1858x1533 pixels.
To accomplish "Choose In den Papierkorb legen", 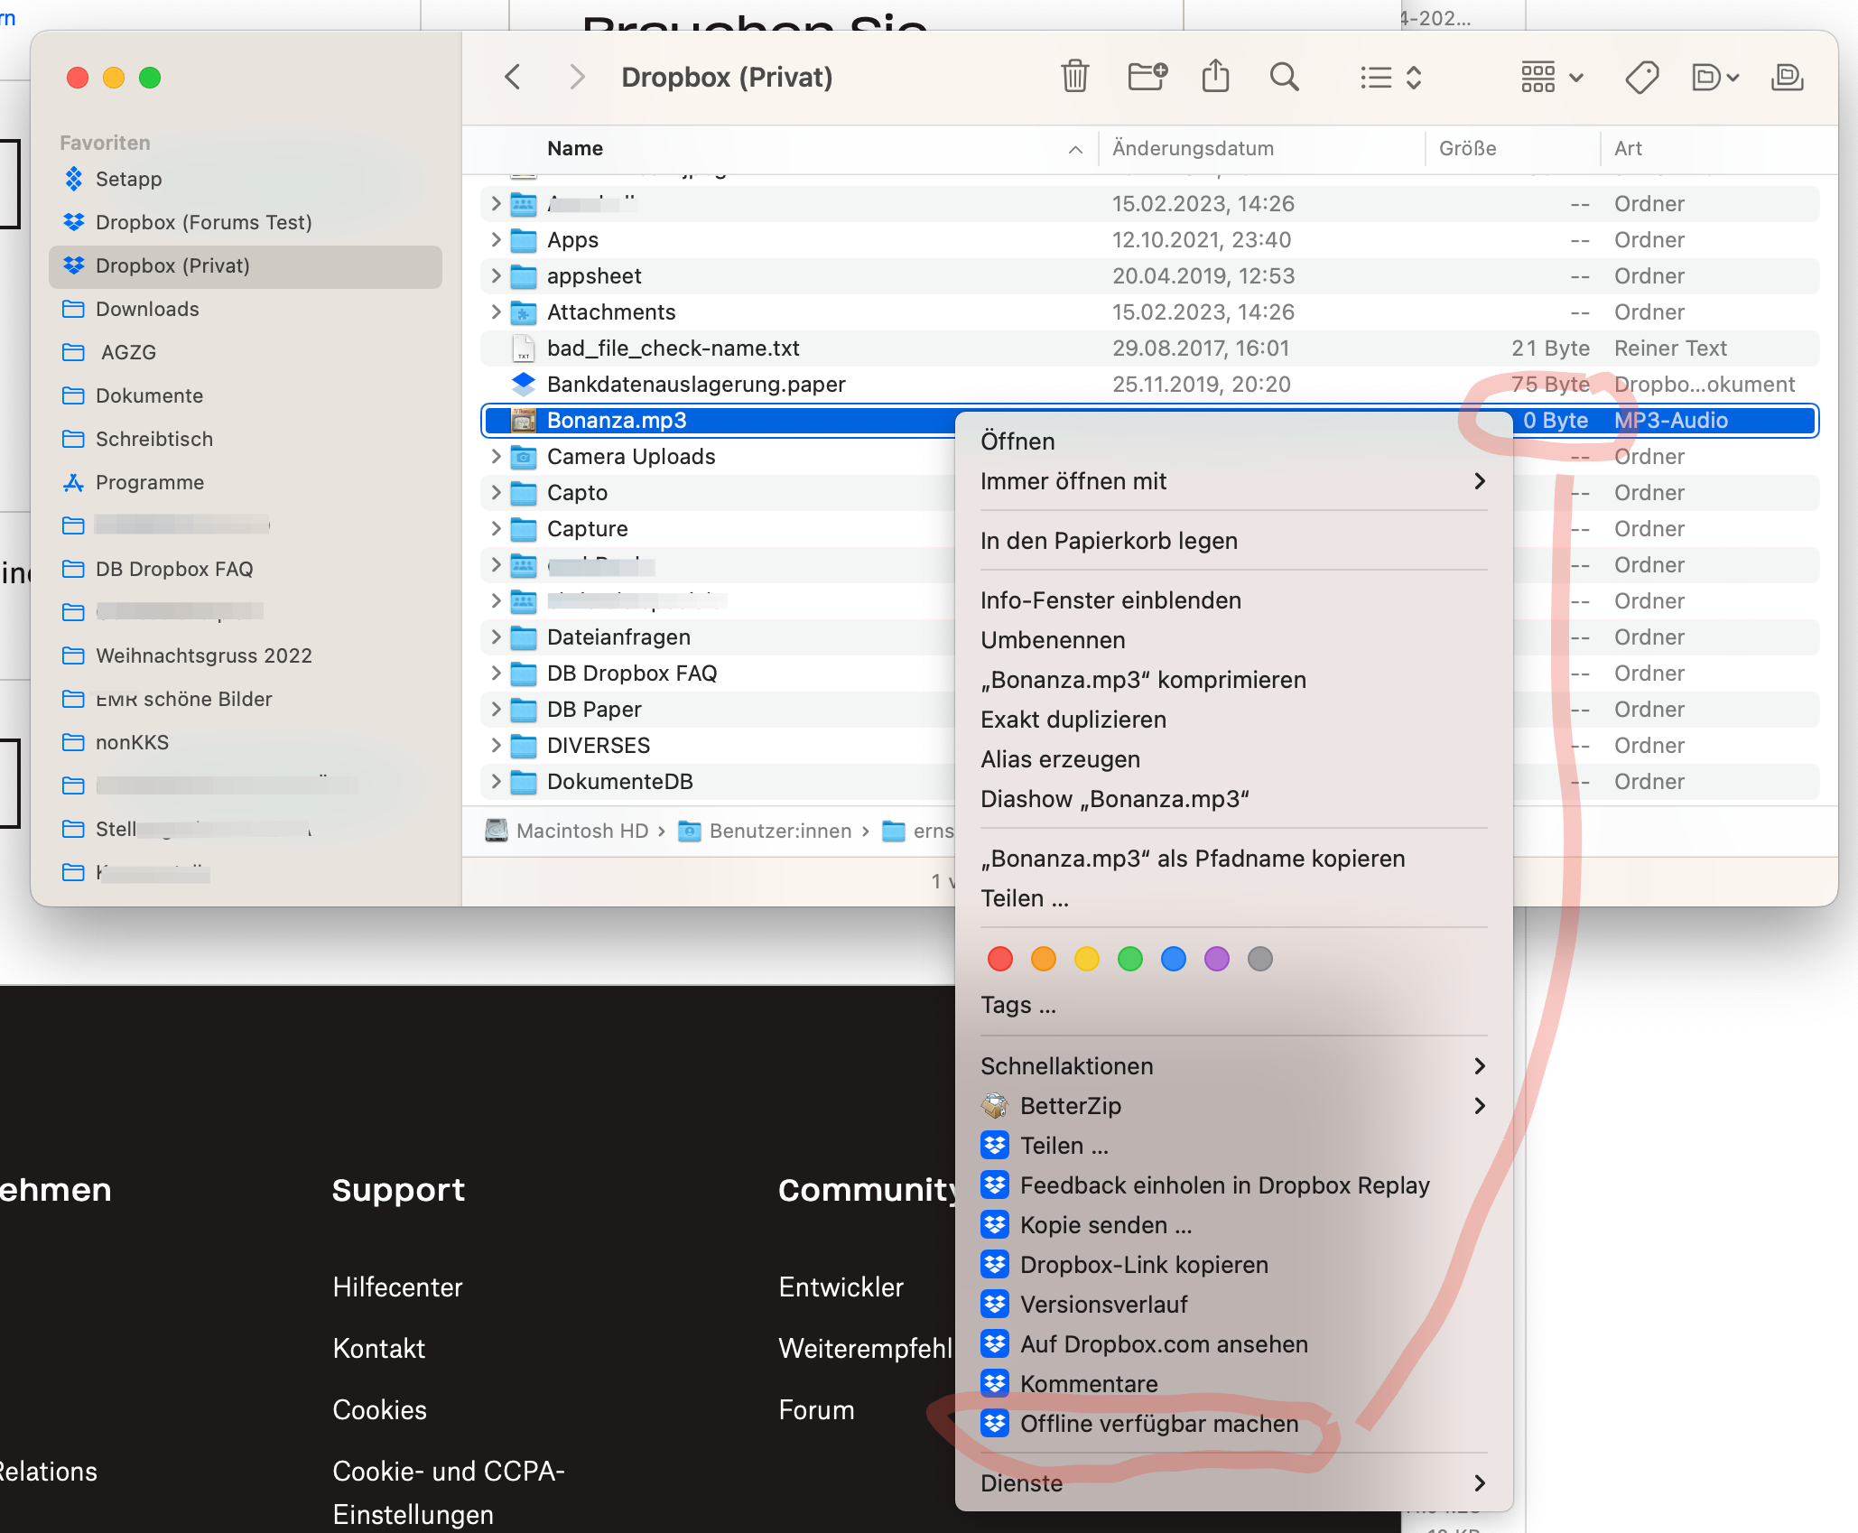I will click(x=1233, y=541).
